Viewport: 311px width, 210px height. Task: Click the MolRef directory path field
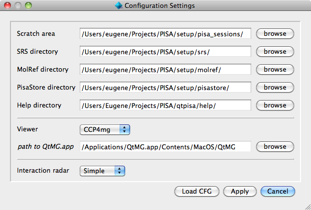coord(165,70)
